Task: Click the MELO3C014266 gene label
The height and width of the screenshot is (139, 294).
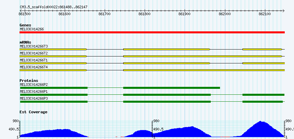Action: coord(32,29)
